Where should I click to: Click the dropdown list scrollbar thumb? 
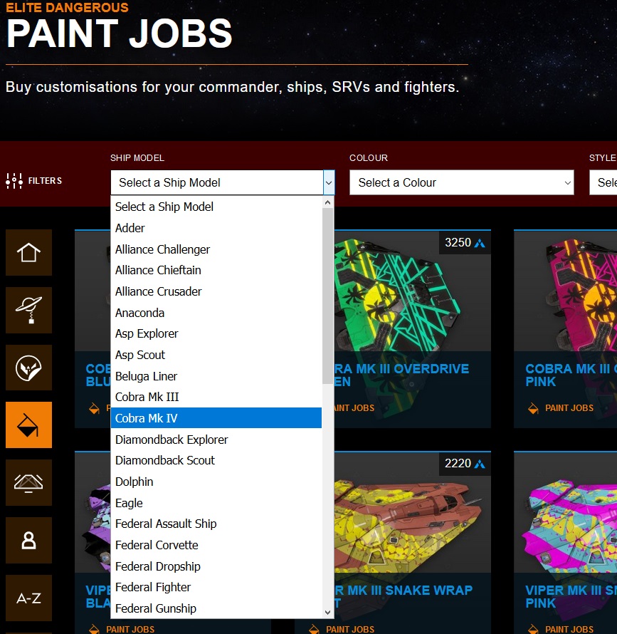(x=327, y=296)
